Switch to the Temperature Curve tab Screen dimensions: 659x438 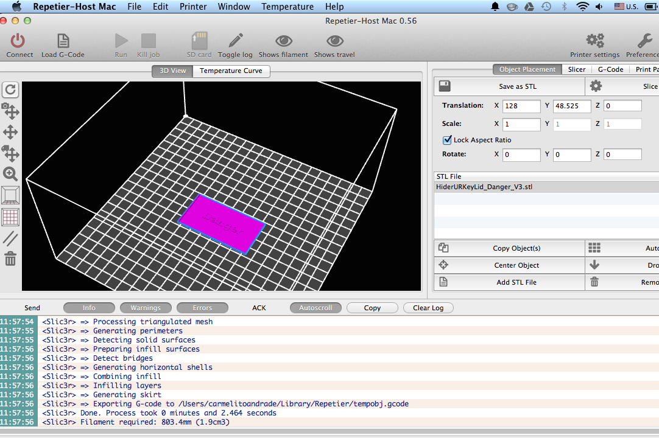click(231, 71)
